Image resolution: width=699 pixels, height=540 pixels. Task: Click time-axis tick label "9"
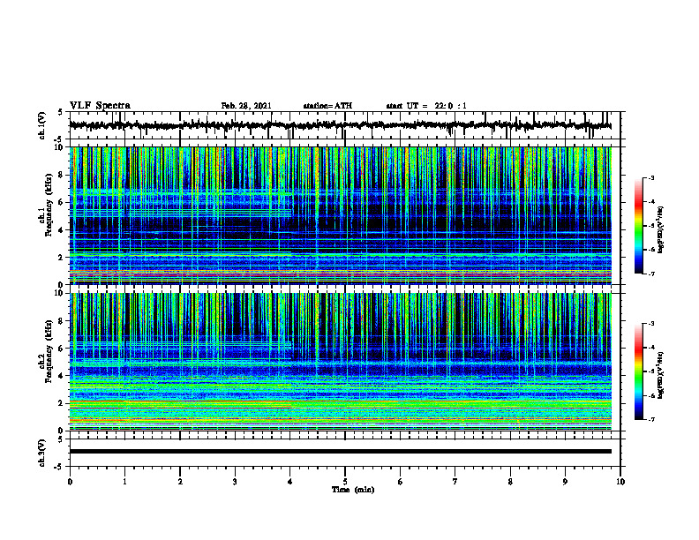[565, 482]
